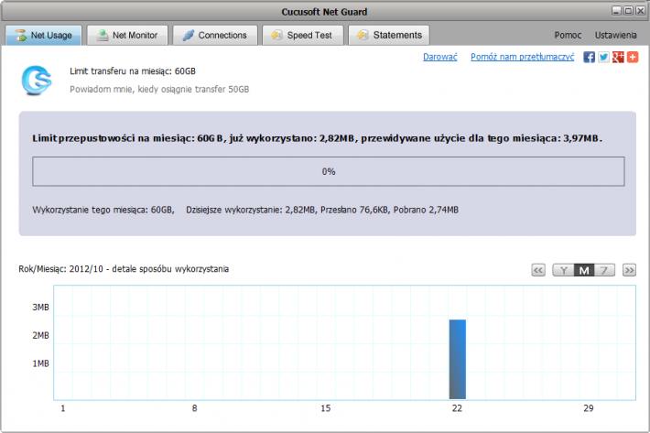Click the Cucusoft logo icon
The image size is (650, 433).
click(x=37, y=80)
